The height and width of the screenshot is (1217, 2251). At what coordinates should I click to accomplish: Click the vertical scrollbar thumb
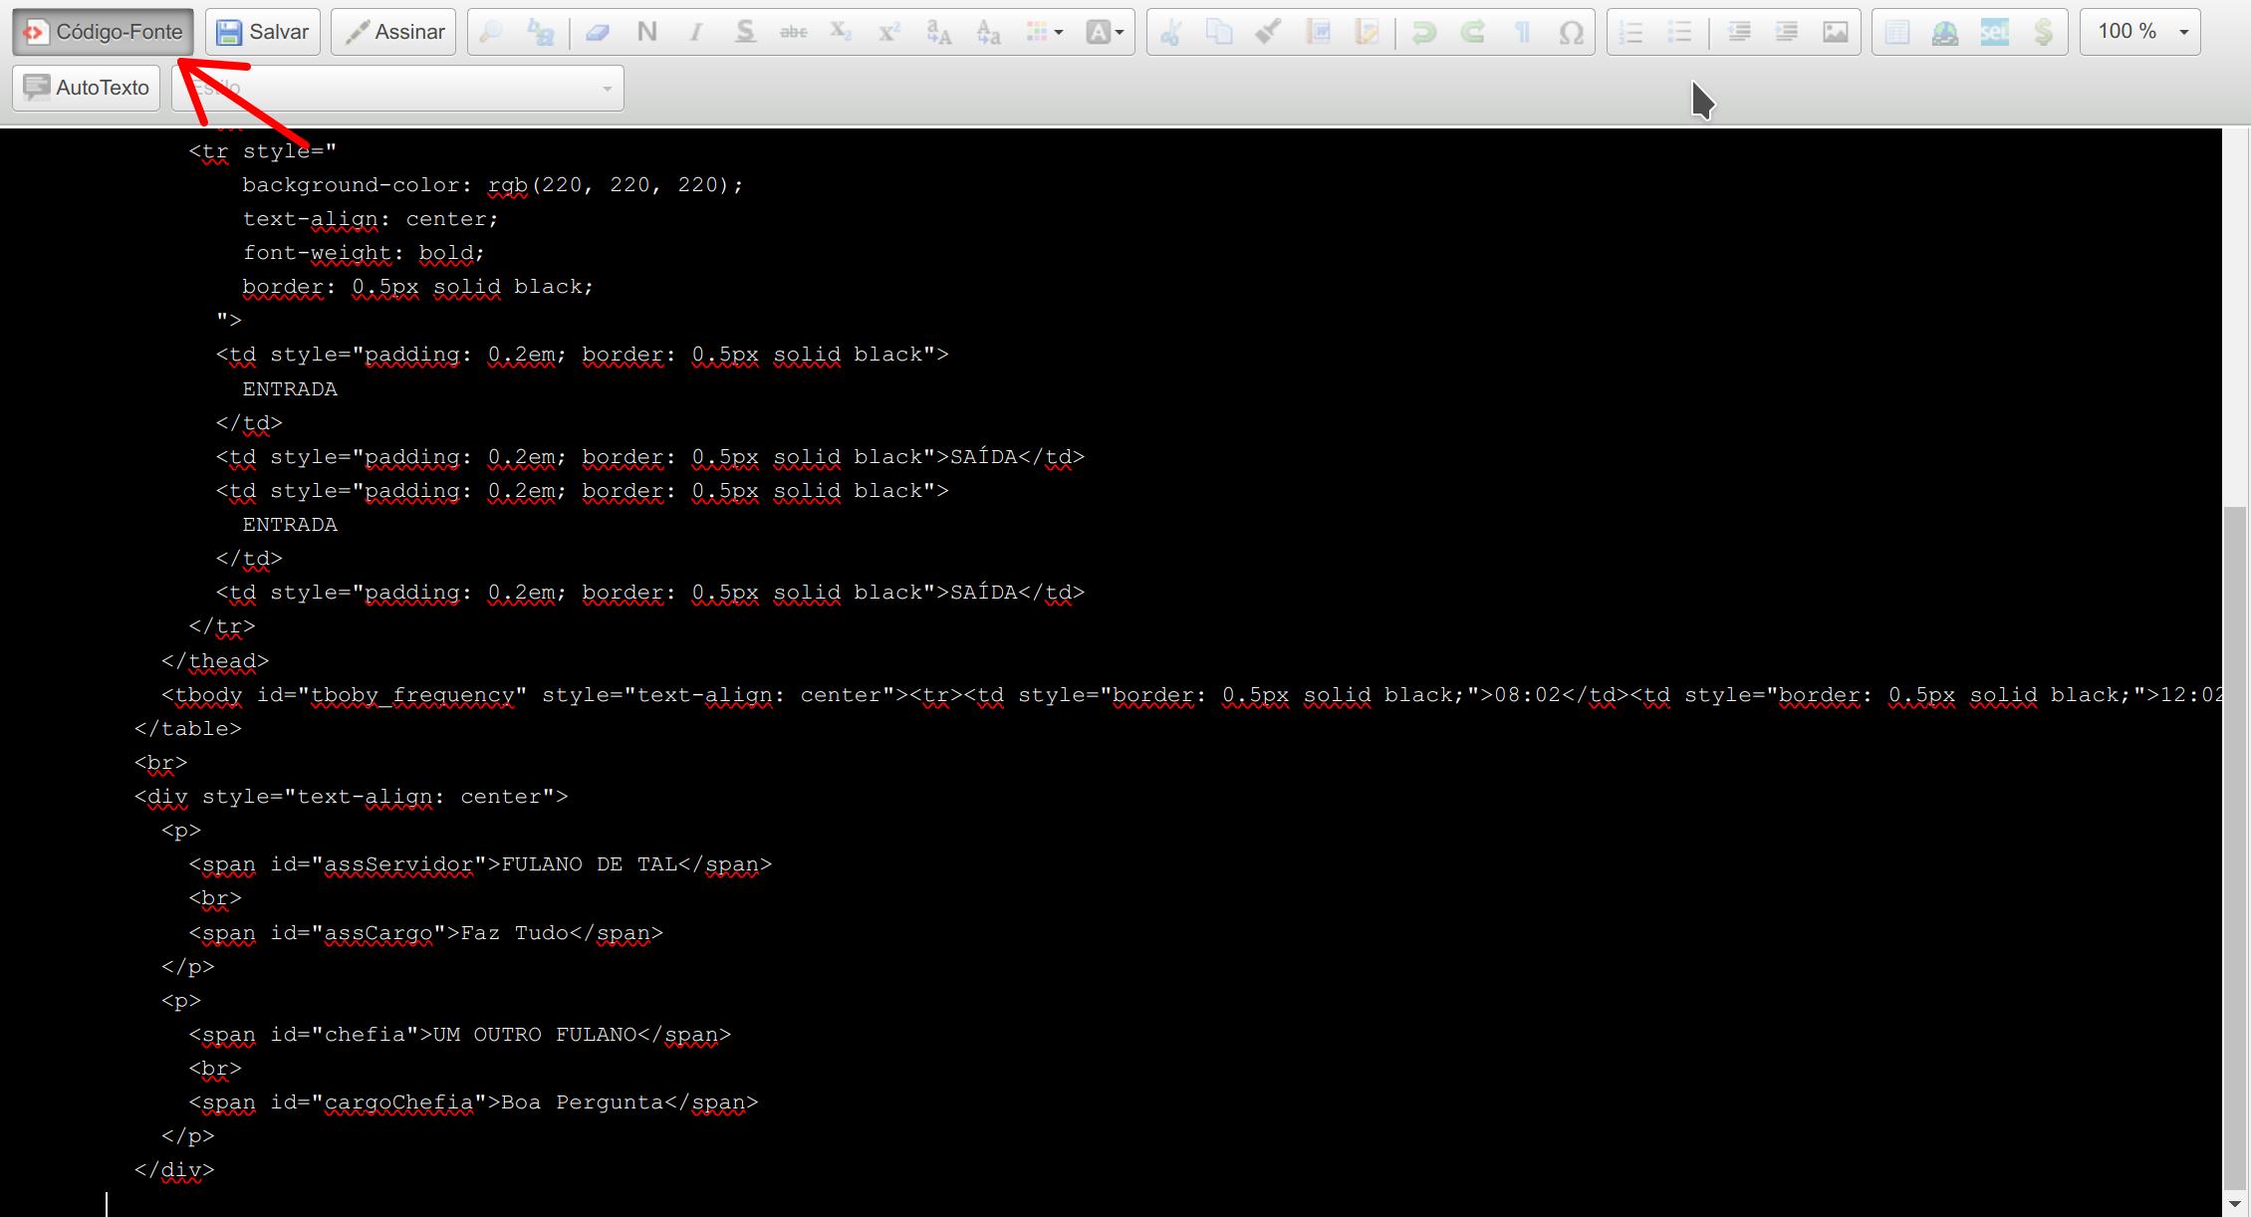pos(2235,847)
